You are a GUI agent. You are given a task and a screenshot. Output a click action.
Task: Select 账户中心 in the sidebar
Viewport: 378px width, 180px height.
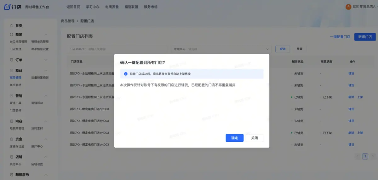click(37, 146)
